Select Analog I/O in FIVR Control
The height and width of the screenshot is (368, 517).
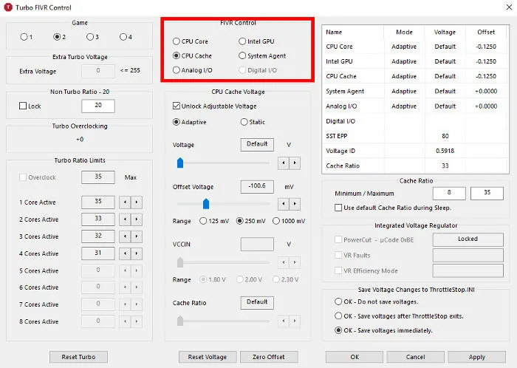(x=177, y=70)
